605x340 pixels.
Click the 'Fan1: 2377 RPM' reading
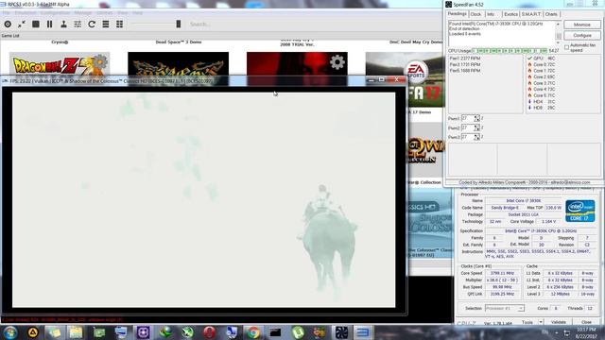tap(465, 59)
